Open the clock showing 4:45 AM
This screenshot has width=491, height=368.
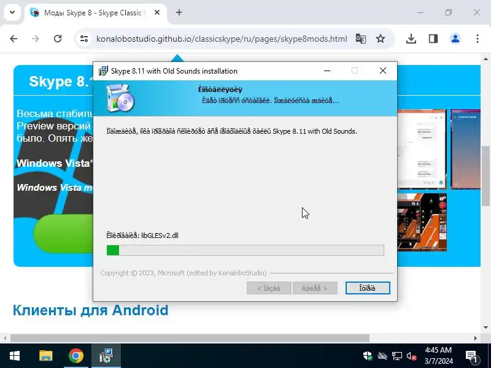point(439,356)
